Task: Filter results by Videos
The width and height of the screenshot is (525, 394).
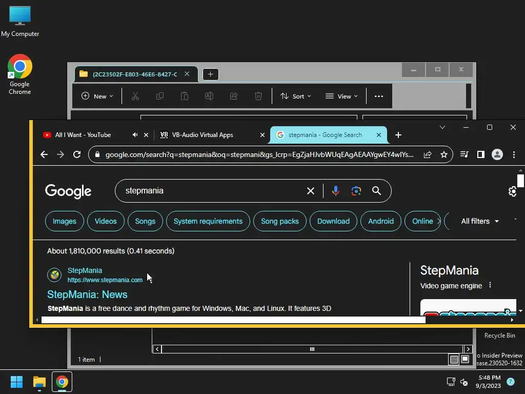Action: click(x=106, y=221)
